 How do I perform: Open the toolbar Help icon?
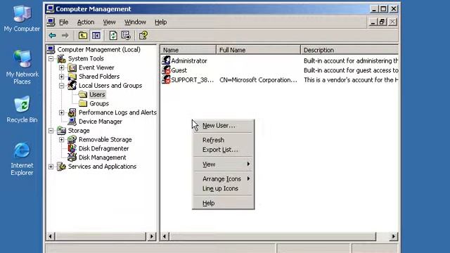143,36
